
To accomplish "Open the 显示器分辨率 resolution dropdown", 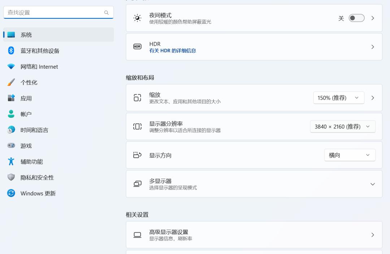I will 342,126.
